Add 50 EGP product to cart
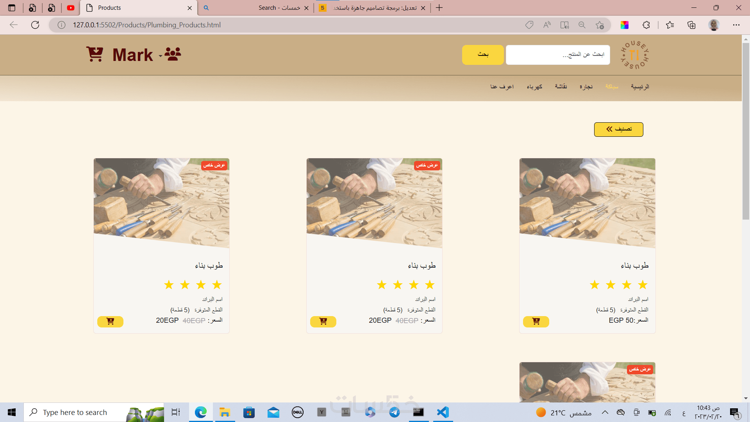The height and width of the screenshot is (422, 750). [x=536, y=322]
